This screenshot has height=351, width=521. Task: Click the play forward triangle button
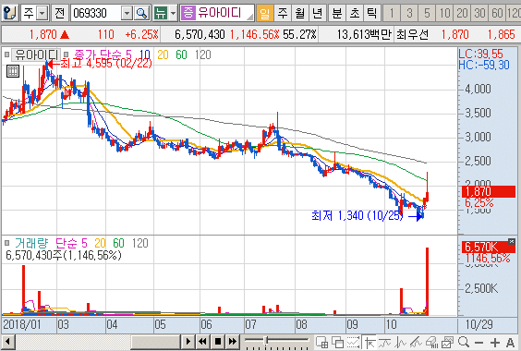coord(188,342)
